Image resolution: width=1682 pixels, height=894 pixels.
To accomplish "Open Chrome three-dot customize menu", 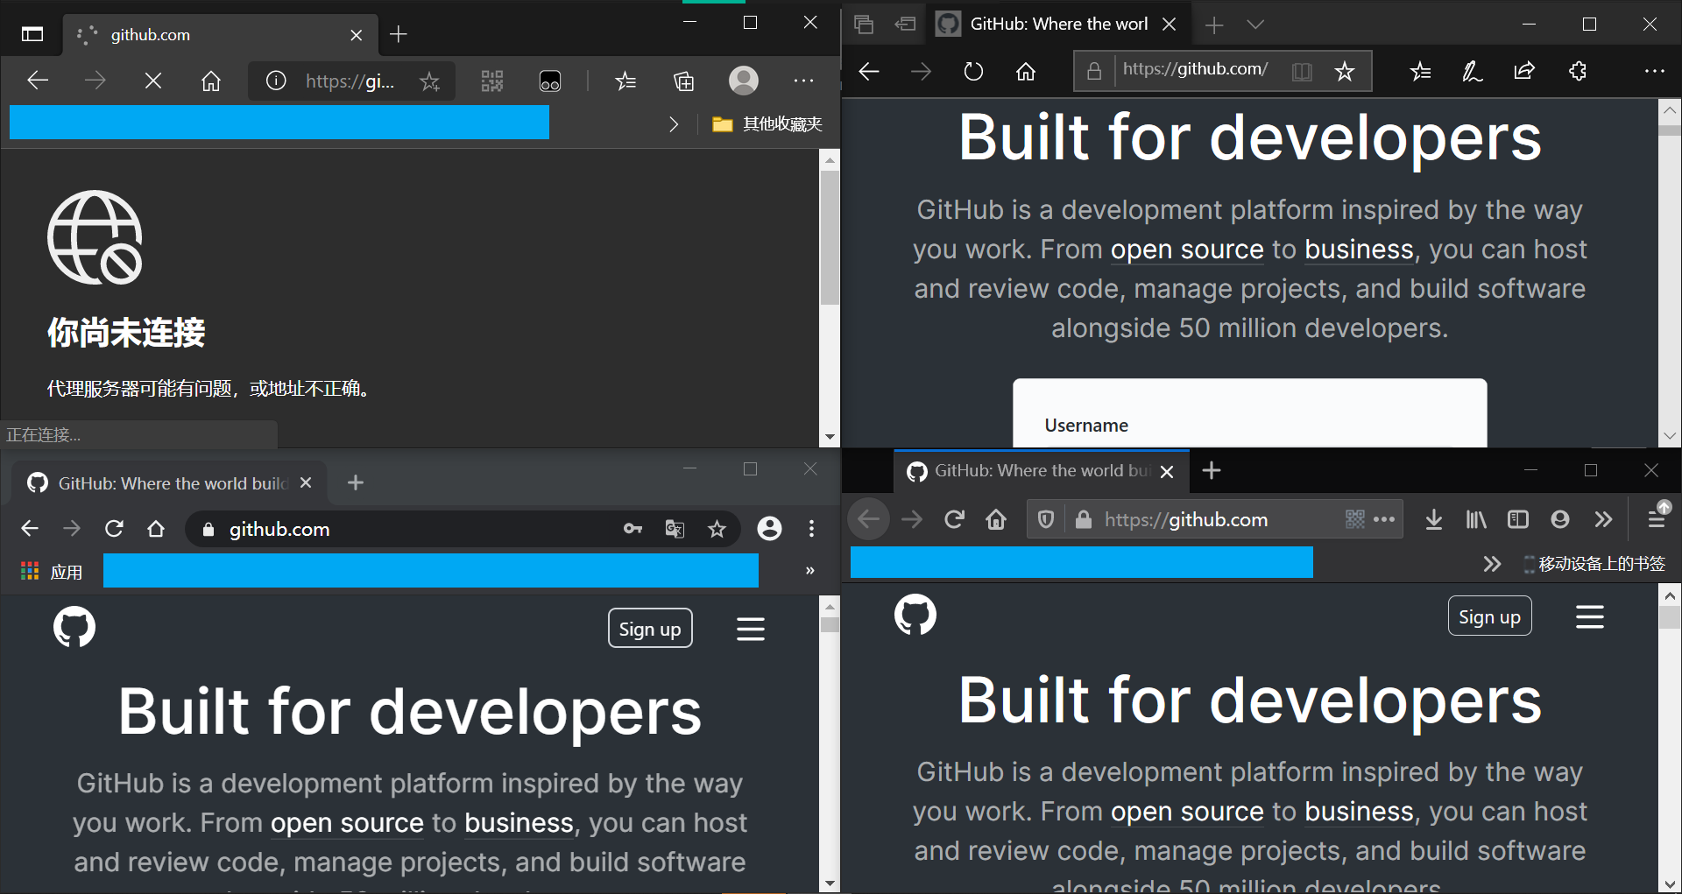I will [x=811, y=529].
